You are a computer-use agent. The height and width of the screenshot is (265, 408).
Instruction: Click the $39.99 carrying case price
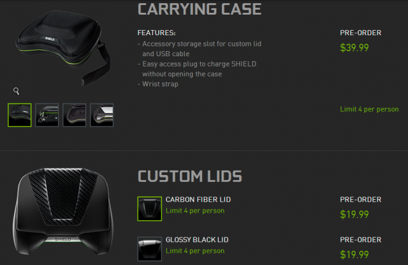tap(354, 48)
